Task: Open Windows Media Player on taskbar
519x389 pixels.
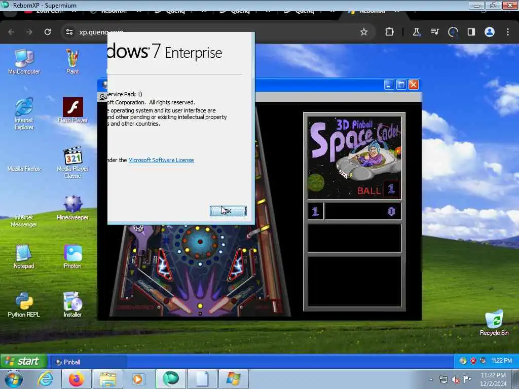Action: coord(138,379)
